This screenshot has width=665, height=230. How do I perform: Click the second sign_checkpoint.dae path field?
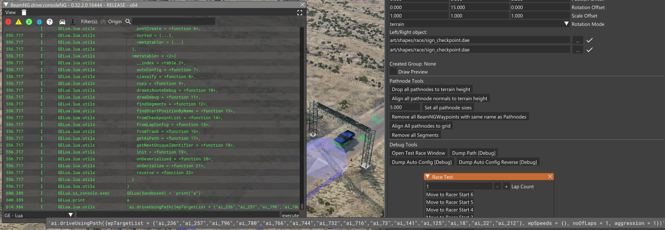[480, 50]
